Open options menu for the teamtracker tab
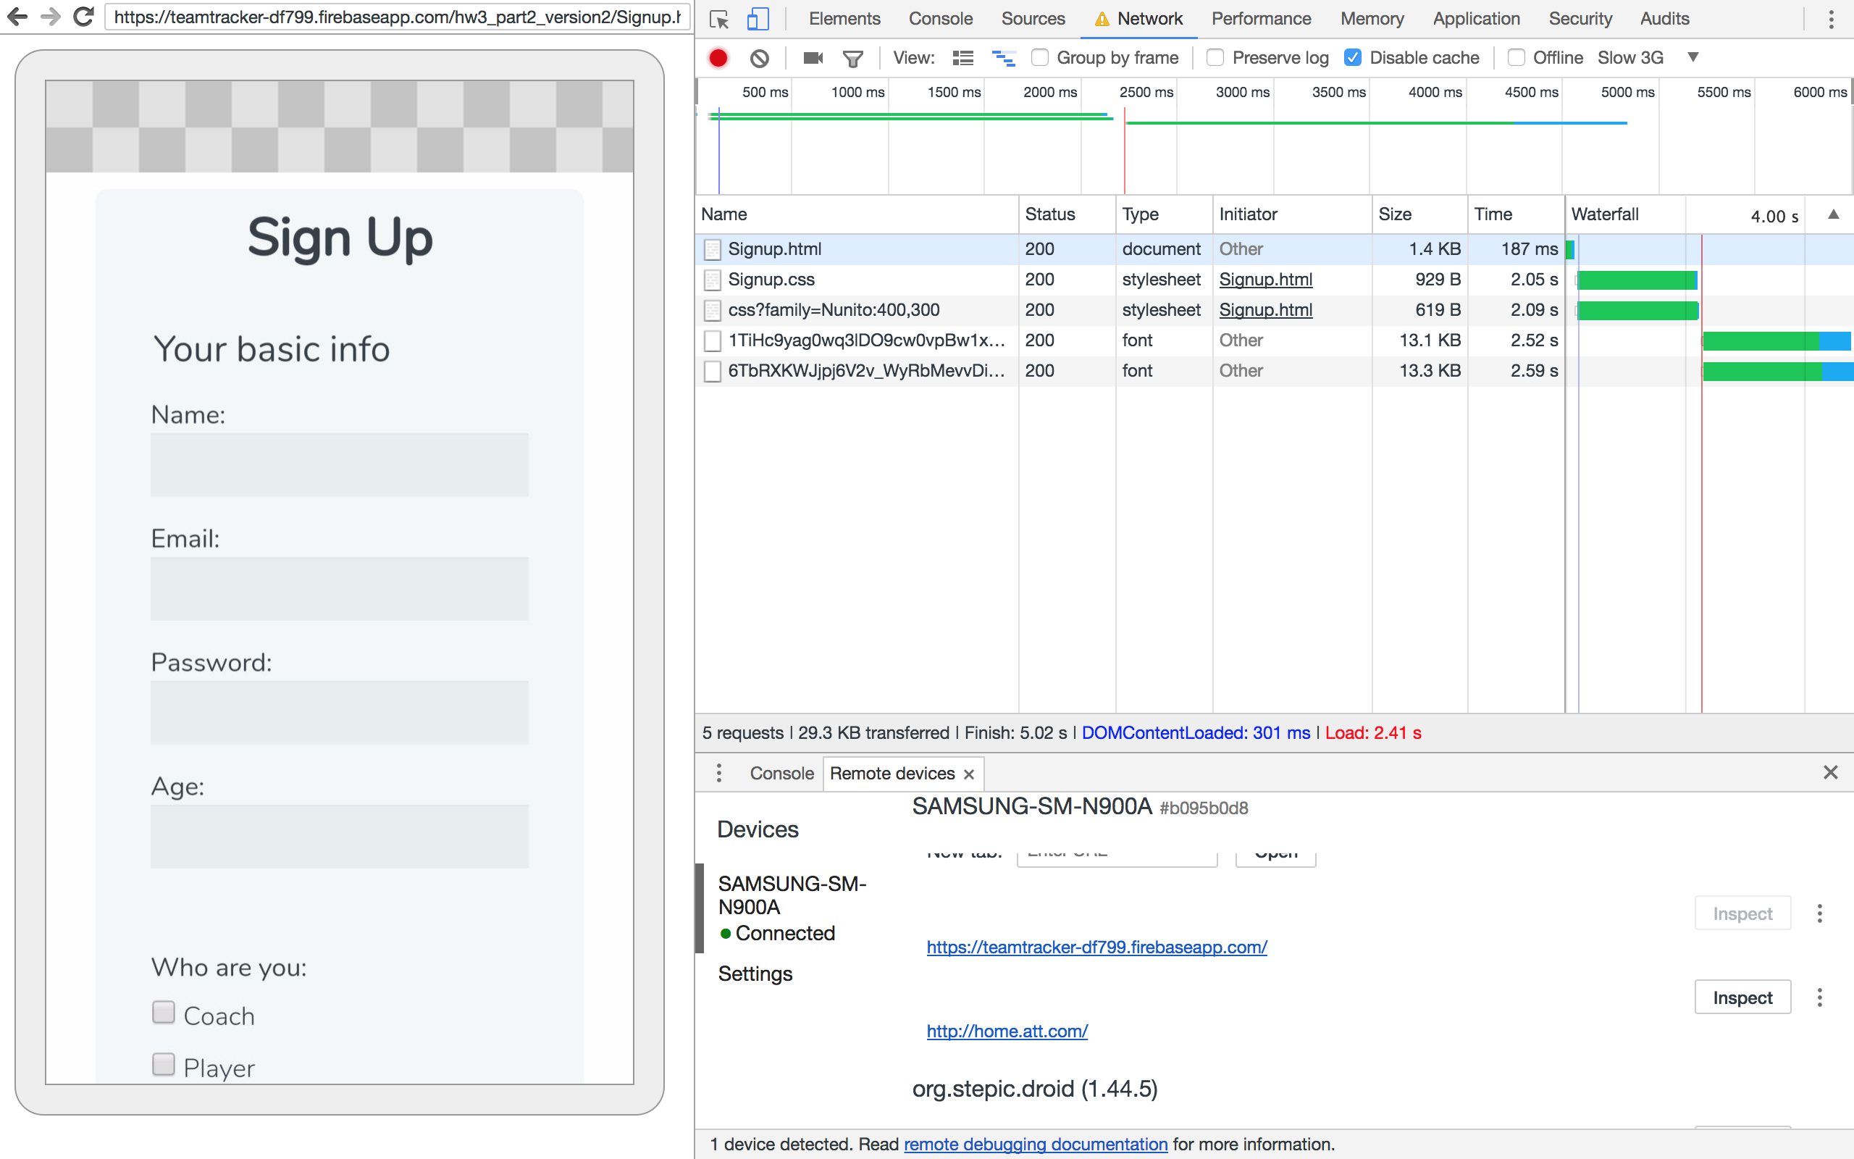 [x=1819, y=913]
